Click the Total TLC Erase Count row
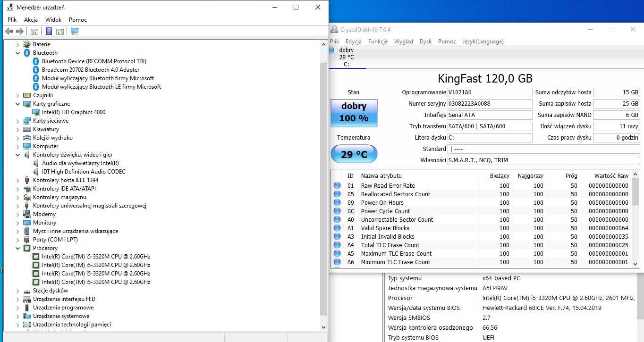 tap(481, 245)
